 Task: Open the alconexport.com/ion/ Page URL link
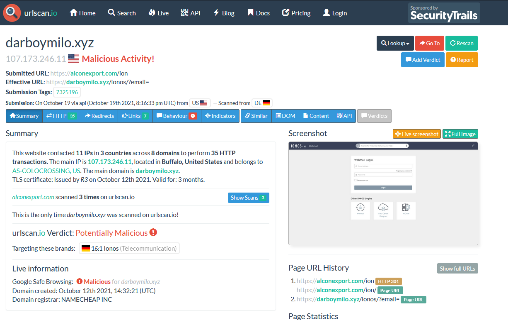point(336,290)
